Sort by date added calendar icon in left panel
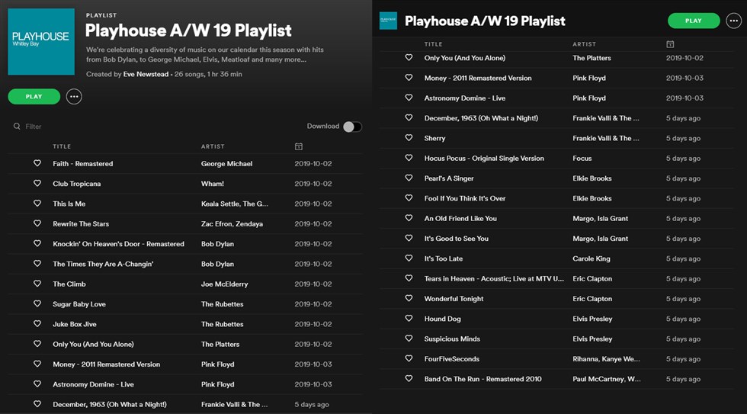The image size is (747, 414). pyautogui.click(x=299, y=146)
